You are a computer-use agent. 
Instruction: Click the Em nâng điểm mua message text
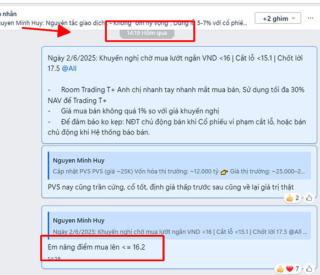pos(96,247)
